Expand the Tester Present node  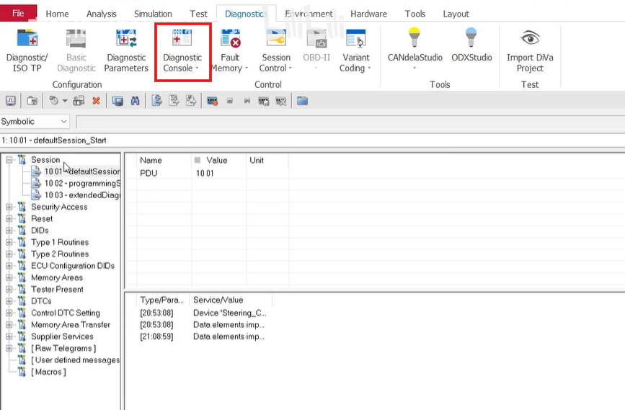click(x=9, y=289)
